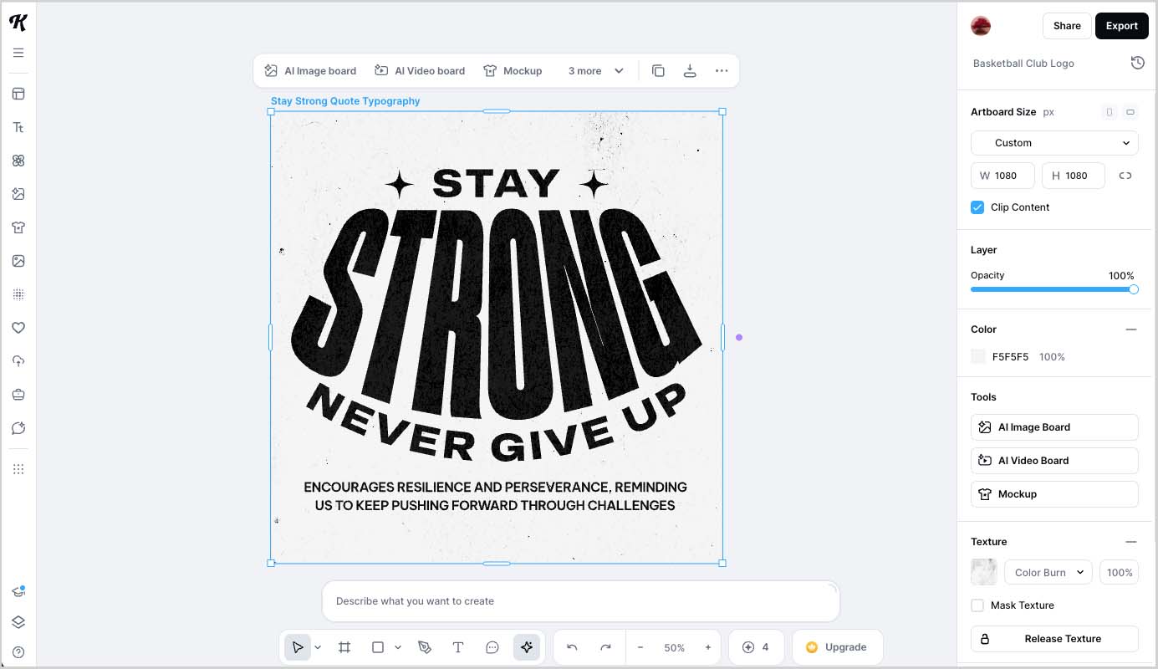This screenshot has height=669, width=1158.
Task: Select the Artboard frame tool
Action: tap(344, 647)
